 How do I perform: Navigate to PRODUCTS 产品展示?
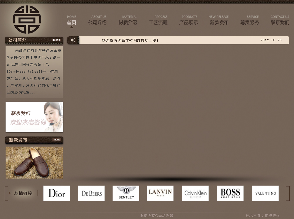pyautogui.click(x=189, y=20)
